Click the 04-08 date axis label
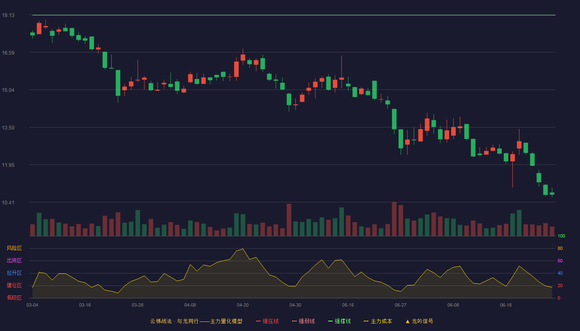 tap(190, 305)
